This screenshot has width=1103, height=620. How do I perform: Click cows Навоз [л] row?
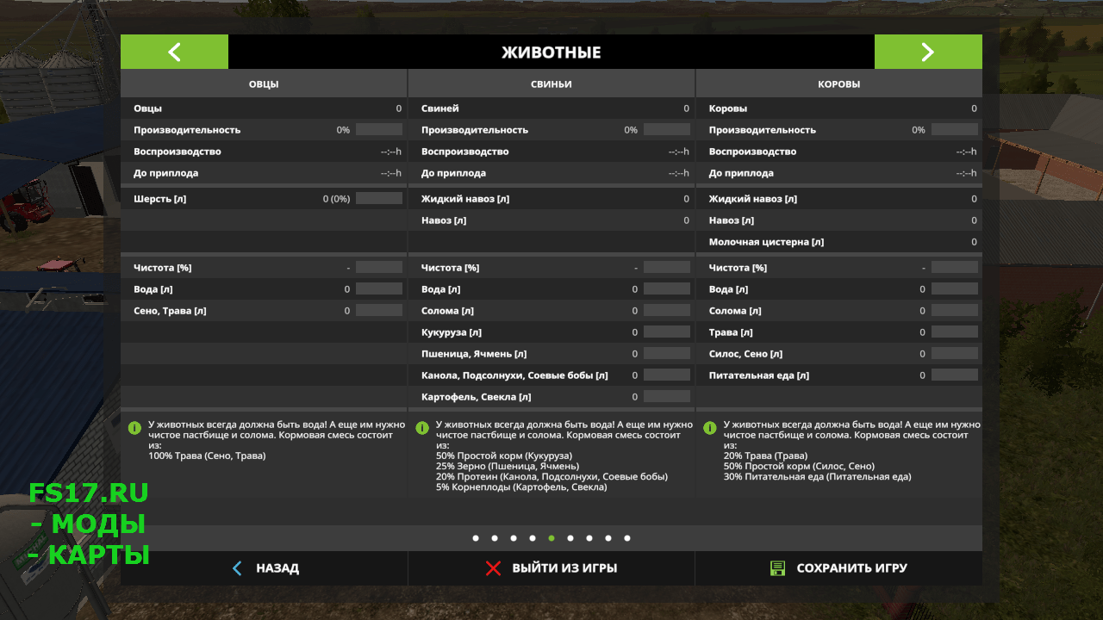click(x=838, y=220)
